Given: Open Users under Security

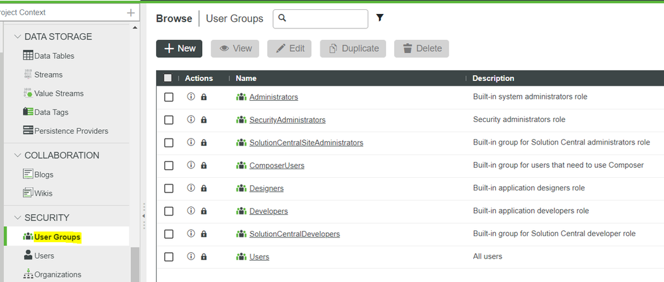Looking at the screenshot, I should (x=44, y=255).
